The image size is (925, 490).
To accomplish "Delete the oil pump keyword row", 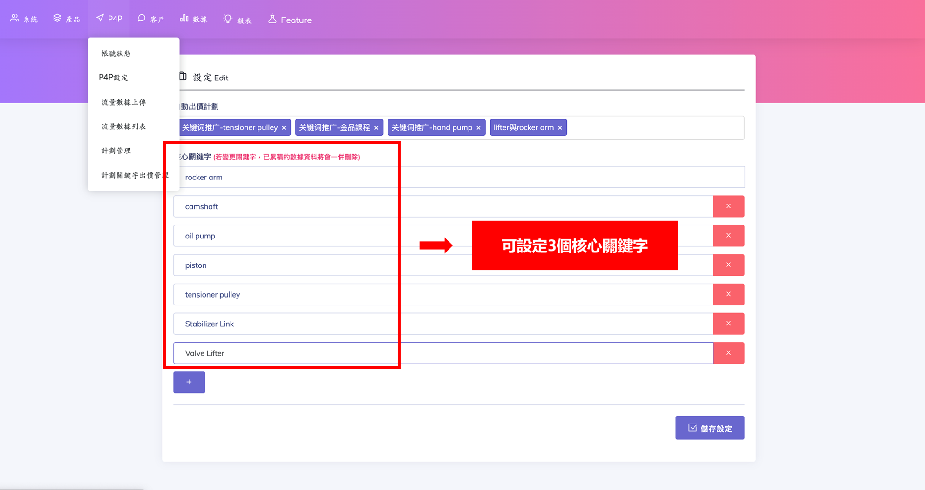I will tap(728, 236).
